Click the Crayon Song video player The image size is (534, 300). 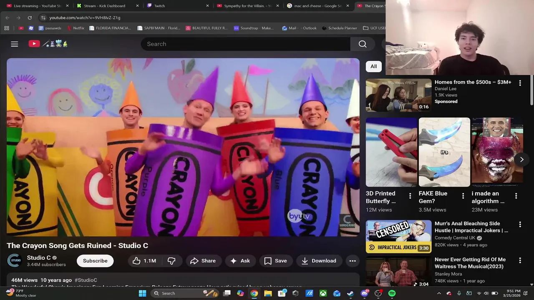coord(183,147)
